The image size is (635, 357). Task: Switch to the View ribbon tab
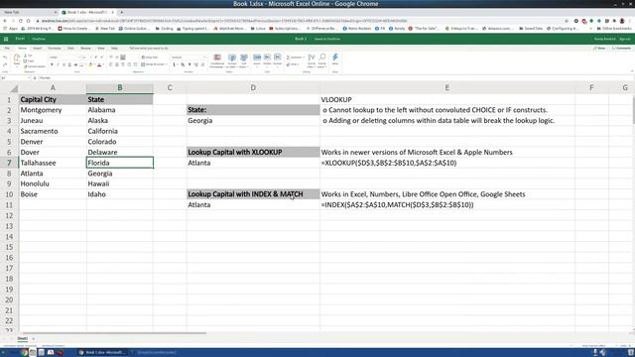click(x=101, y=49)
